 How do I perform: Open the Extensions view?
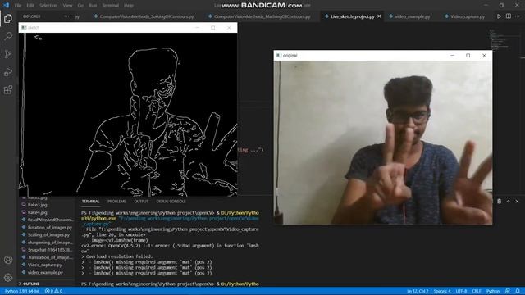point(8,89)
